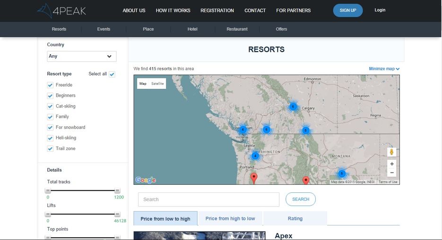Toggle the Select all checkbox
The width and height of the screenshot is (442, 240).
(x=112, y=74)
